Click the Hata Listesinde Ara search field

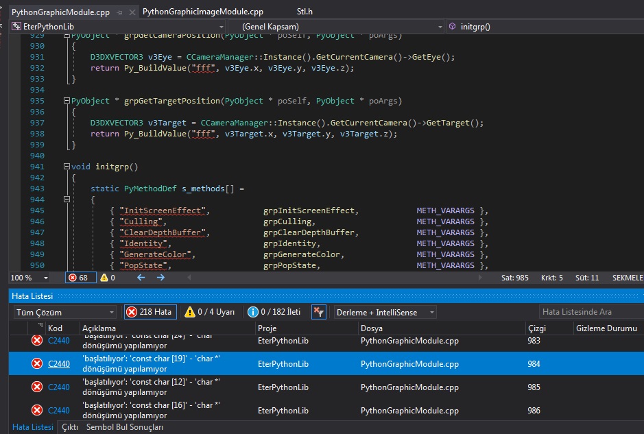pyautogui.click(x=591, y=312)
